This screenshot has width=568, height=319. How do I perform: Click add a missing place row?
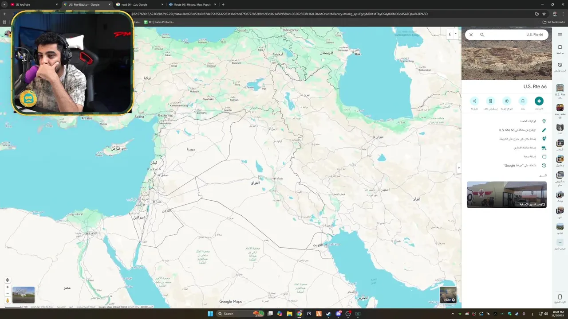pyautogui.click(x=507, y=139)
